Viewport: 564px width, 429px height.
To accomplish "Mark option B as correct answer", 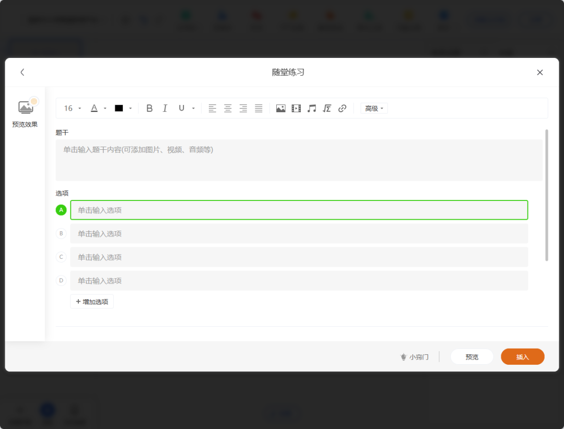I will (x=61, y=234).
